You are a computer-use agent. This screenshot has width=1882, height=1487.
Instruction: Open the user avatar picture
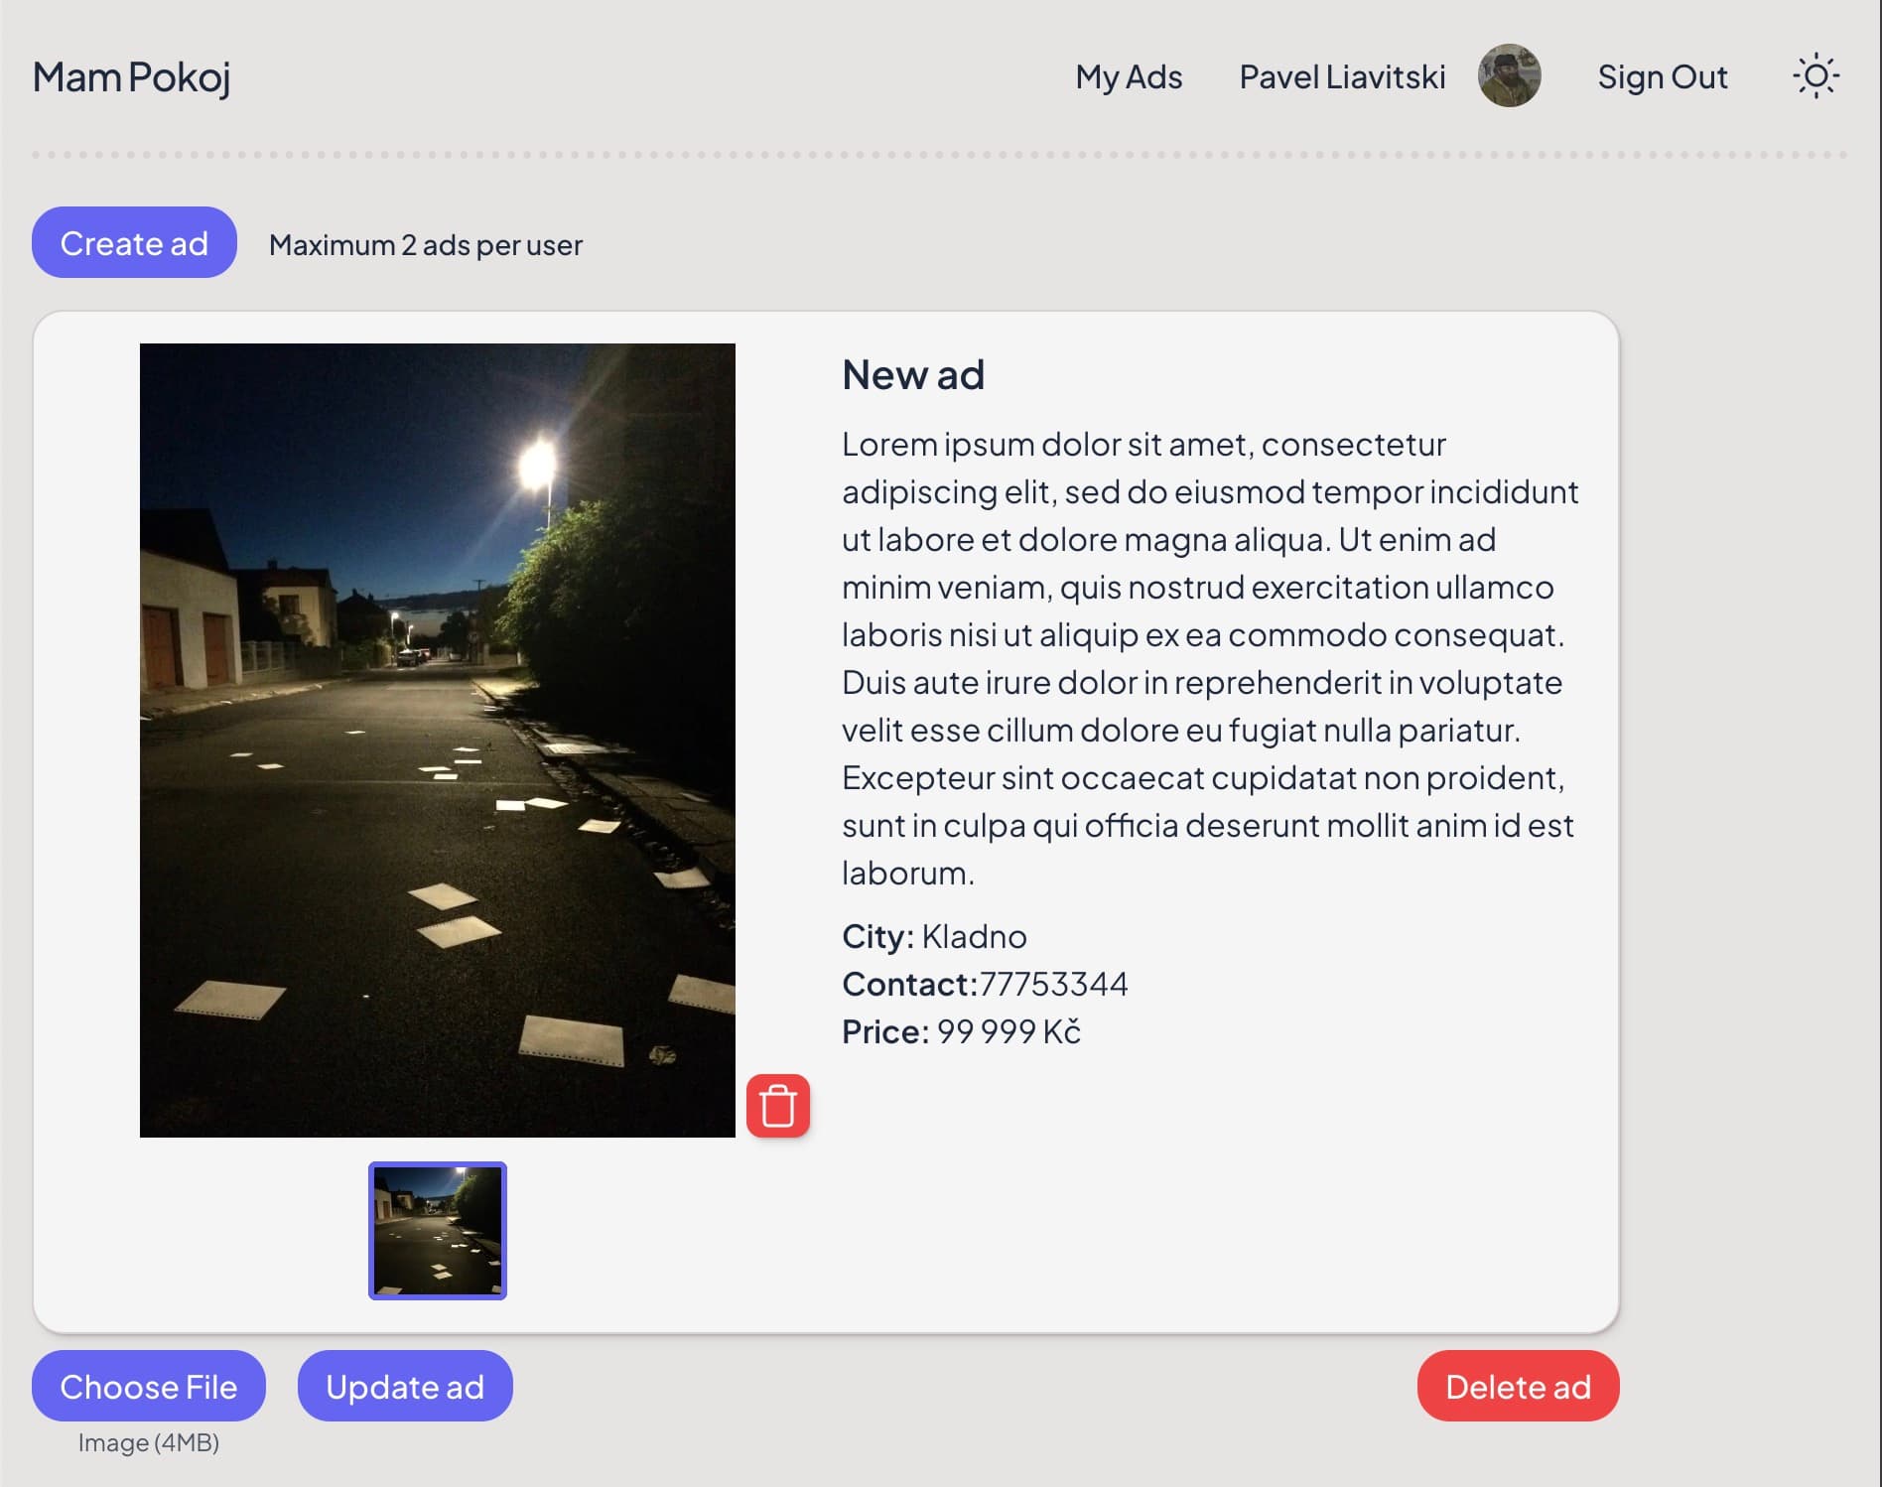pyautogui.click(x=1509, y=75)
